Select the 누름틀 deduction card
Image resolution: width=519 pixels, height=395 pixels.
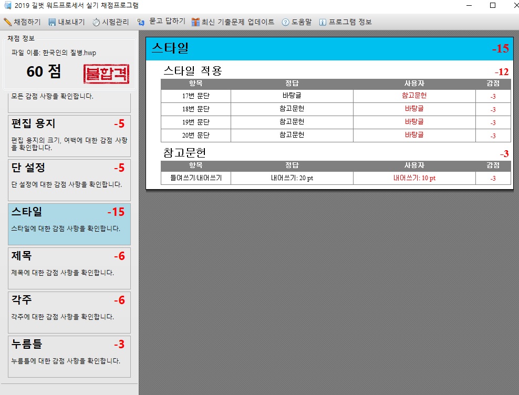click(69, 356)
